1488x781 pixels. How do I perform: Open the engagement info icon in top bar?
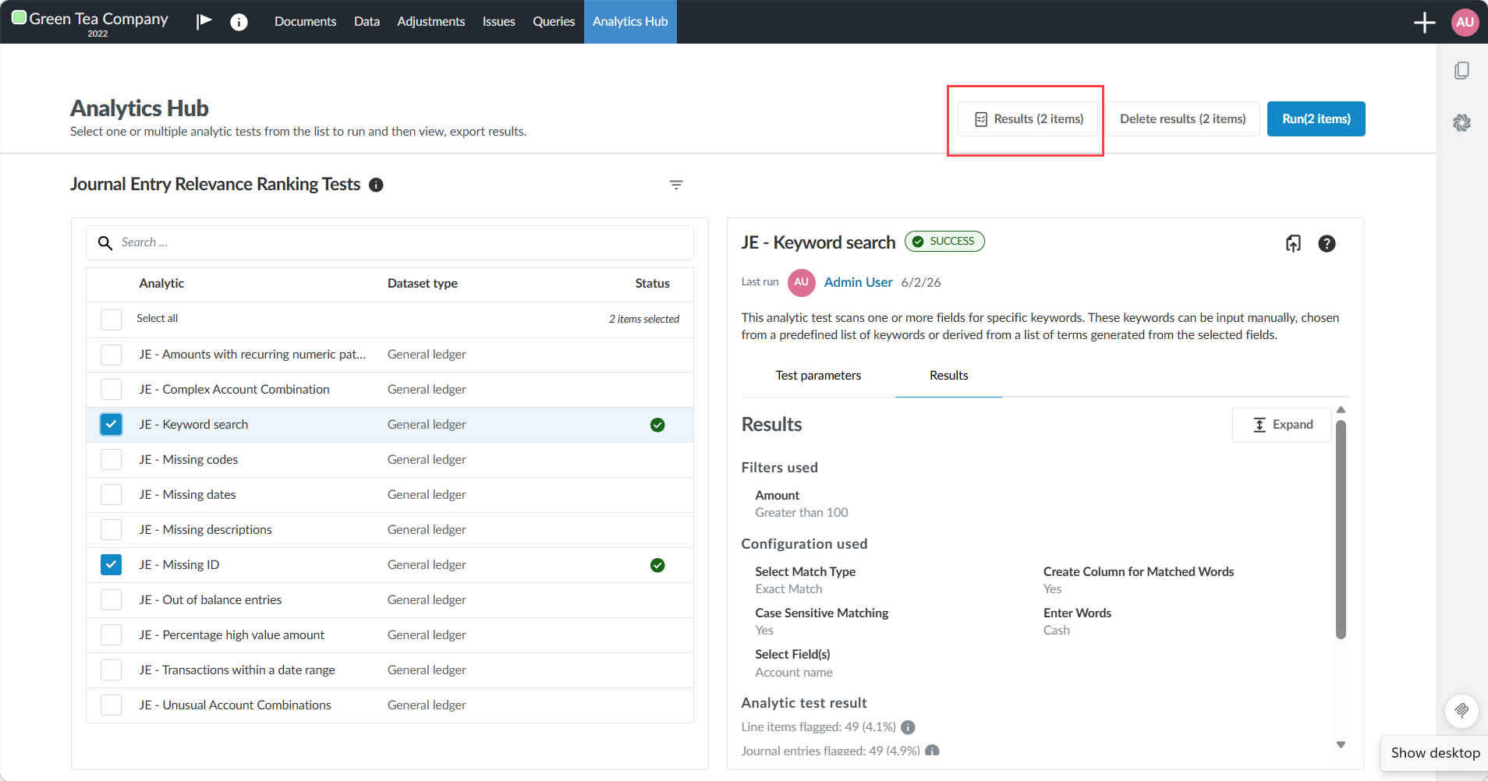pyautogui.click(x=239, y=22)
